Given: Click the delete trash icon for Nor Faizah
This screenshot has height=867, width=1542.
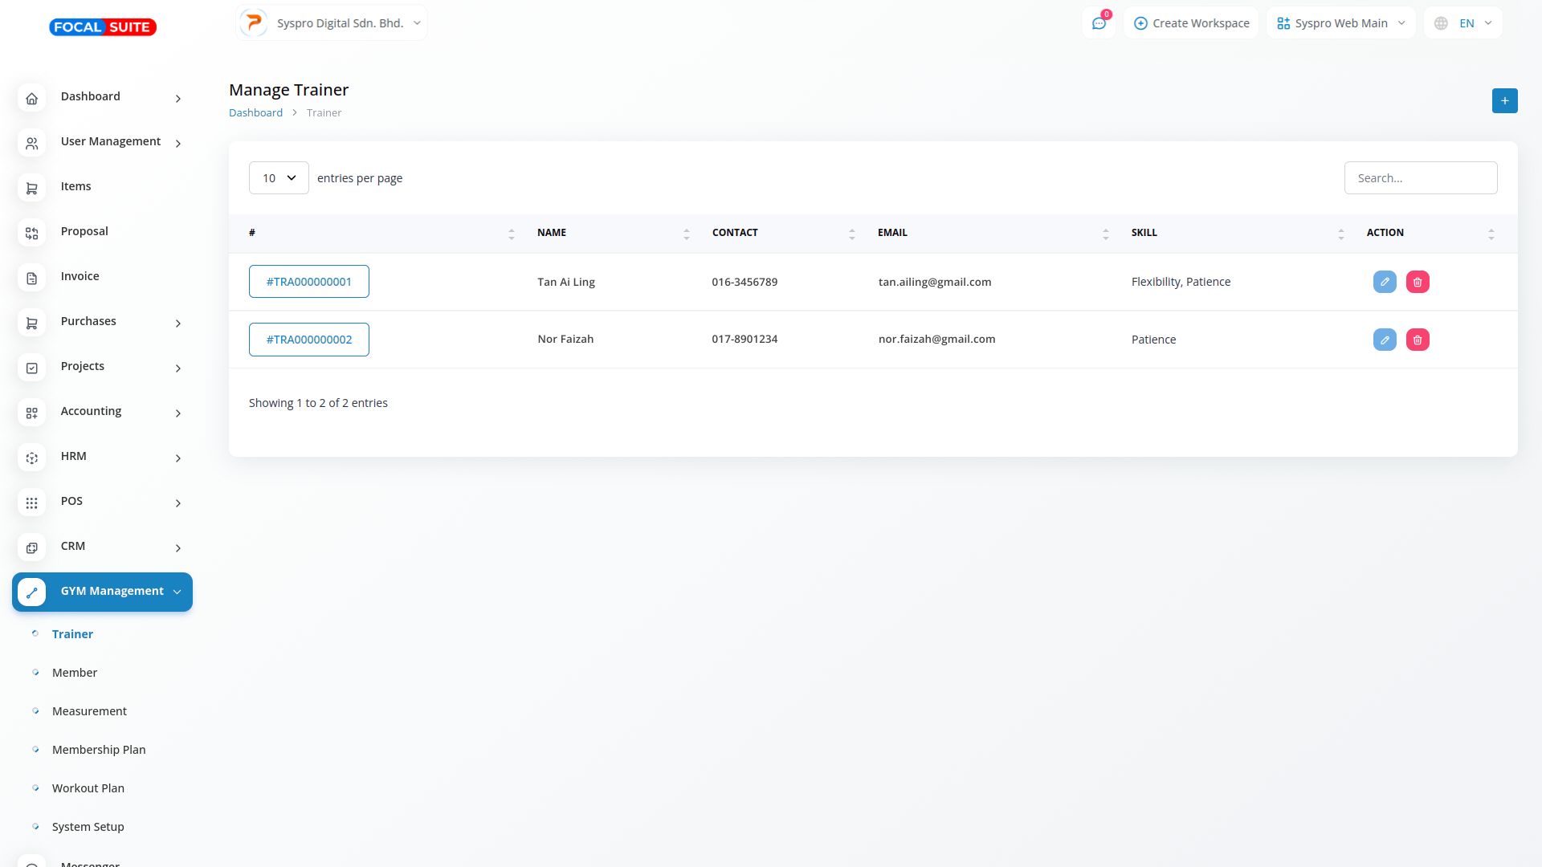Looking at the screenshot, I should point(1418,340).
